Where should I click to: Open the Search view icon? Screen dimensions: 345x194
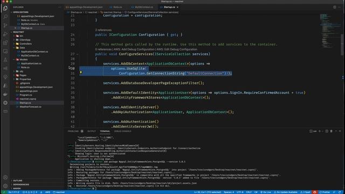5,17
